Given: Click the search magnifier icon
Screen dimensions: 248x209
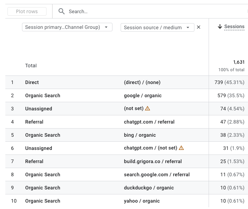Looking at the screenshot, I should (x=61, y=11).
